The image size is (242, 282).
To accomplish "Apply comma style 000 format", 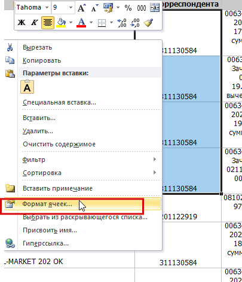I will (142, 8).
